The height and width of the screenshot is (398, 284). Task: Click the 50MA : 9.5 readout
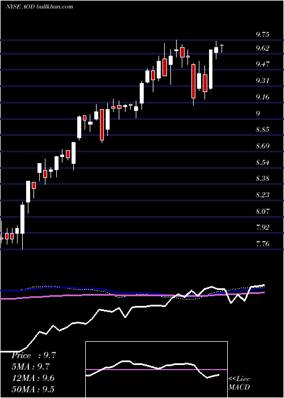(x=33, y=389)
